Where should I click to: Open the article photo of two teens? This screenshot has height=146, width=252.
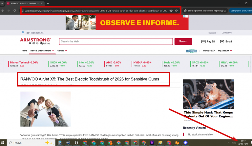pyautogui.click(x=46, y=109)
